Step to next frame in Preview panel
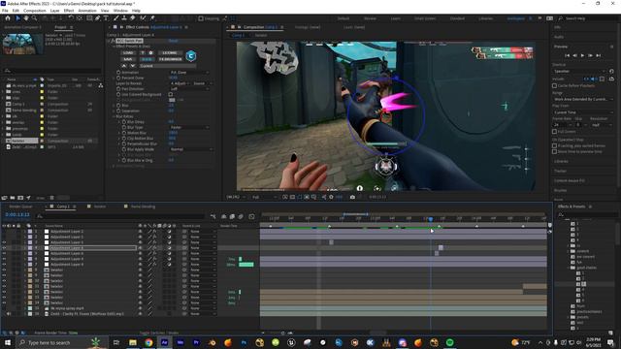The image size is (621, 349). (x=591, y=56)
